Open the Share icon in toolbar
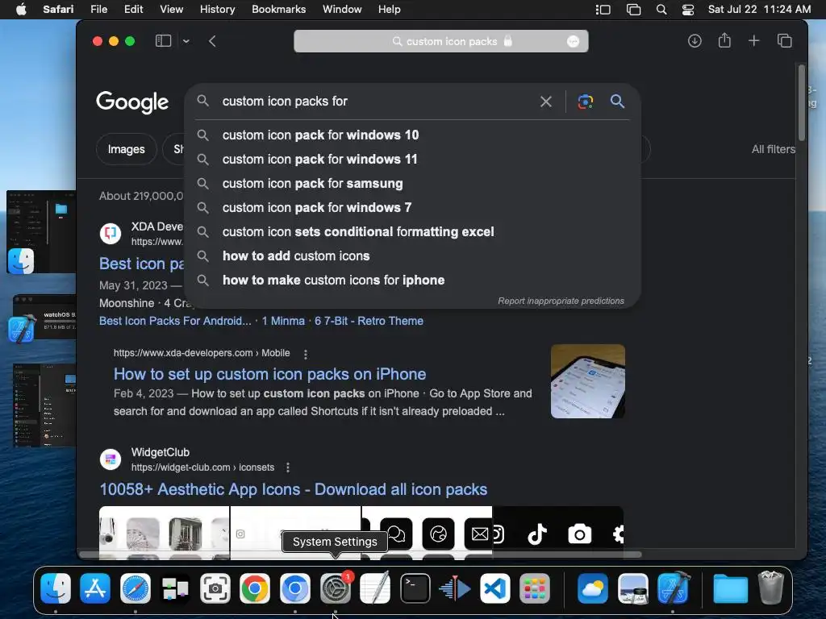 (724, 40)
